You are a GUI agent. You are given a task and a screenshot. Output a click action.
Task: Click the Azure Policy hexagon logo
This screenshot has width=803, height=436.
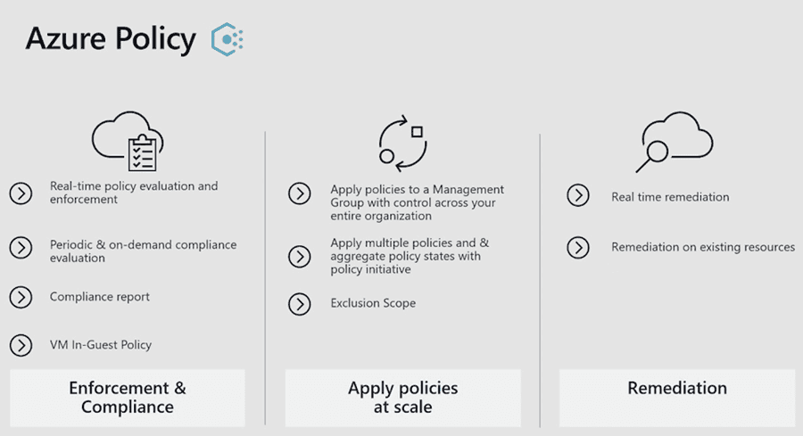[228, 39]
